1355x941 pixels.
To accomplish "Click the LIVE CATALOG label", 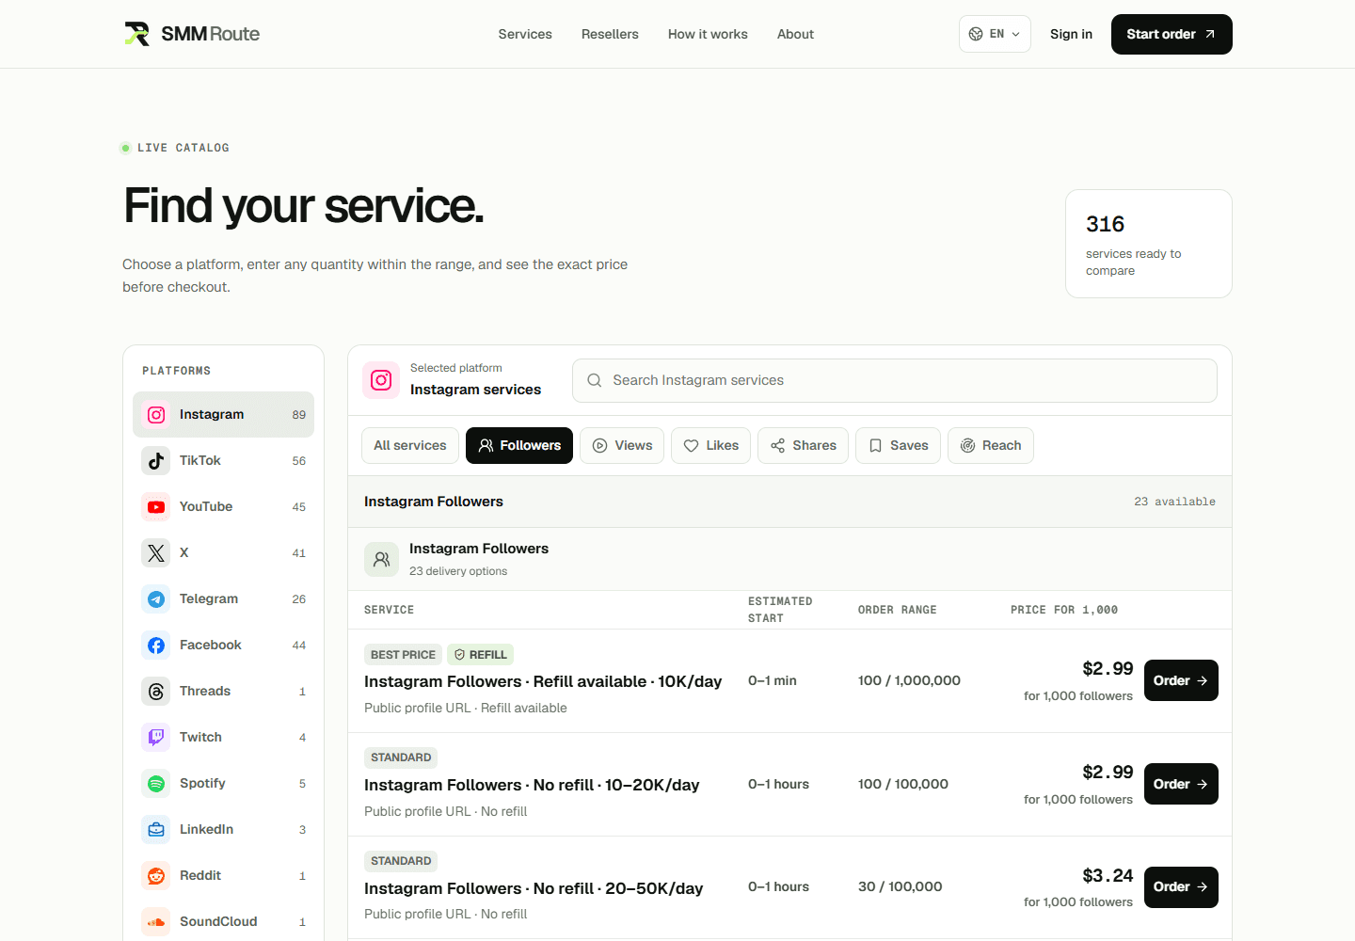I will click(183, 148).
